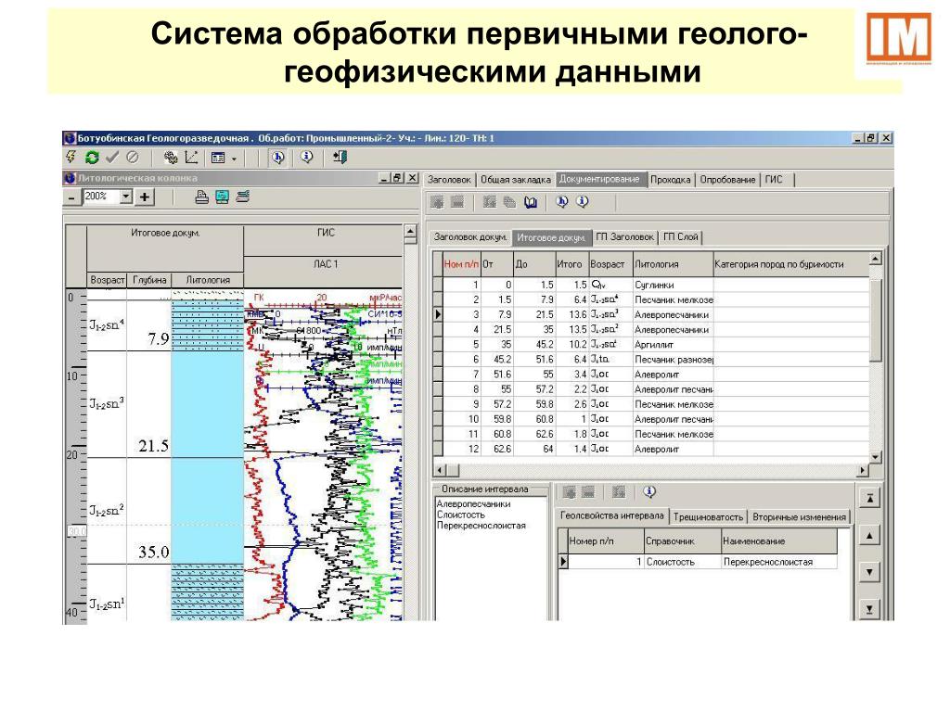Click table horizontal scrollbar right arrow
This screenshot has width=950, height=712.
(x=862, y=470)
